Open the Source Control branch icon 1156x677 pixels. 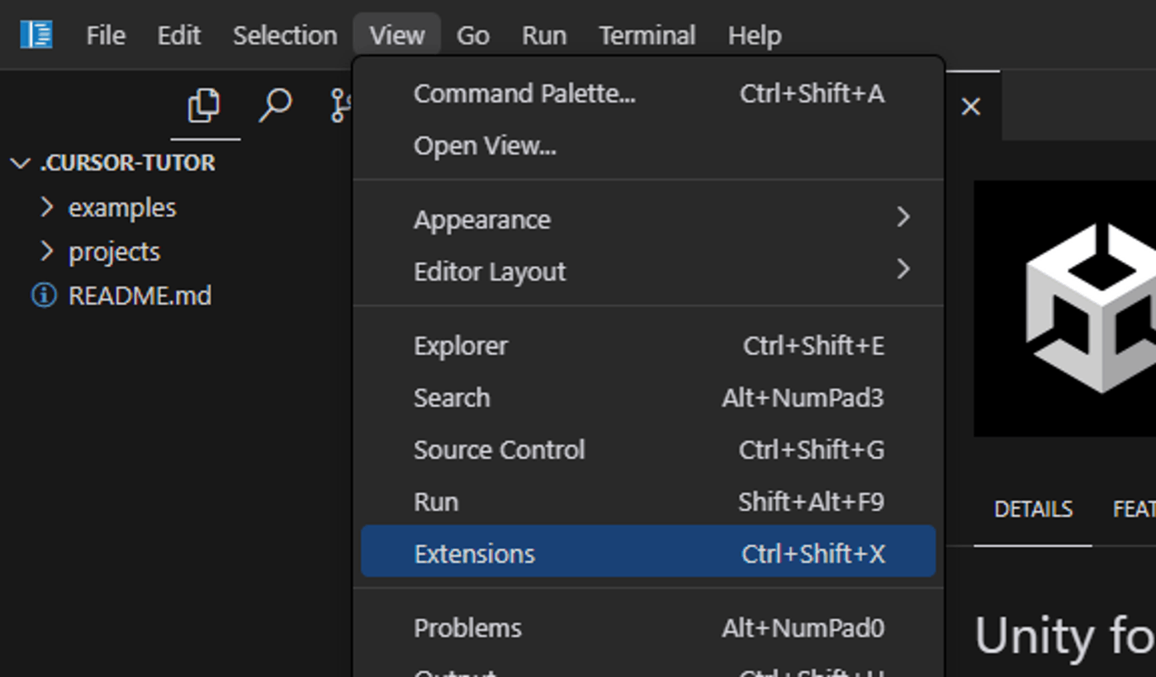point(340,106)
